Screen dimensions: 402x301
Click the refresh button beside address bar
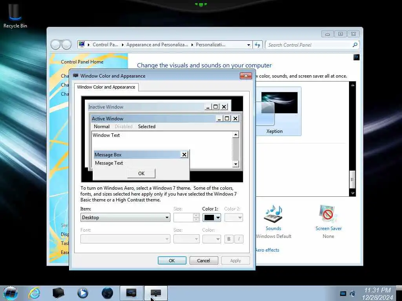(258, 45)
